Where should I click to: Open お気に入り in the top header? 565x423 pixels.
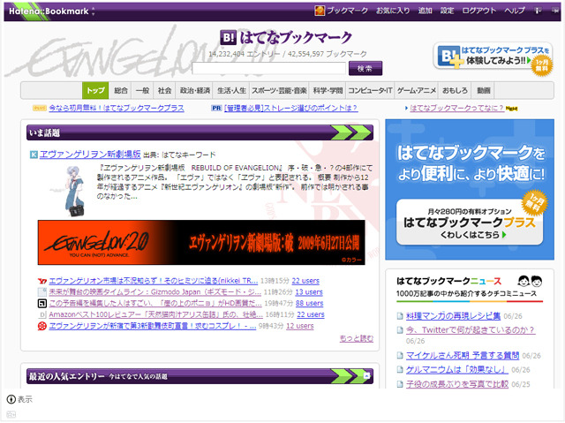tap(393, 11)
